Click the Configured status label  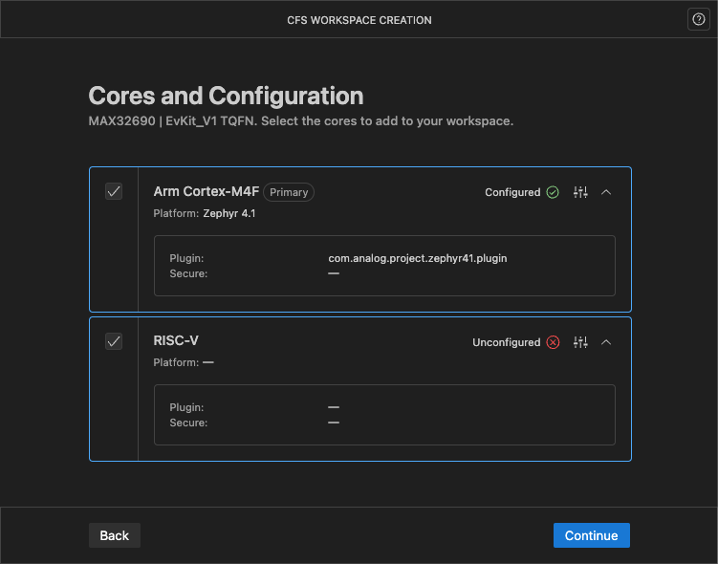[512, 192]
